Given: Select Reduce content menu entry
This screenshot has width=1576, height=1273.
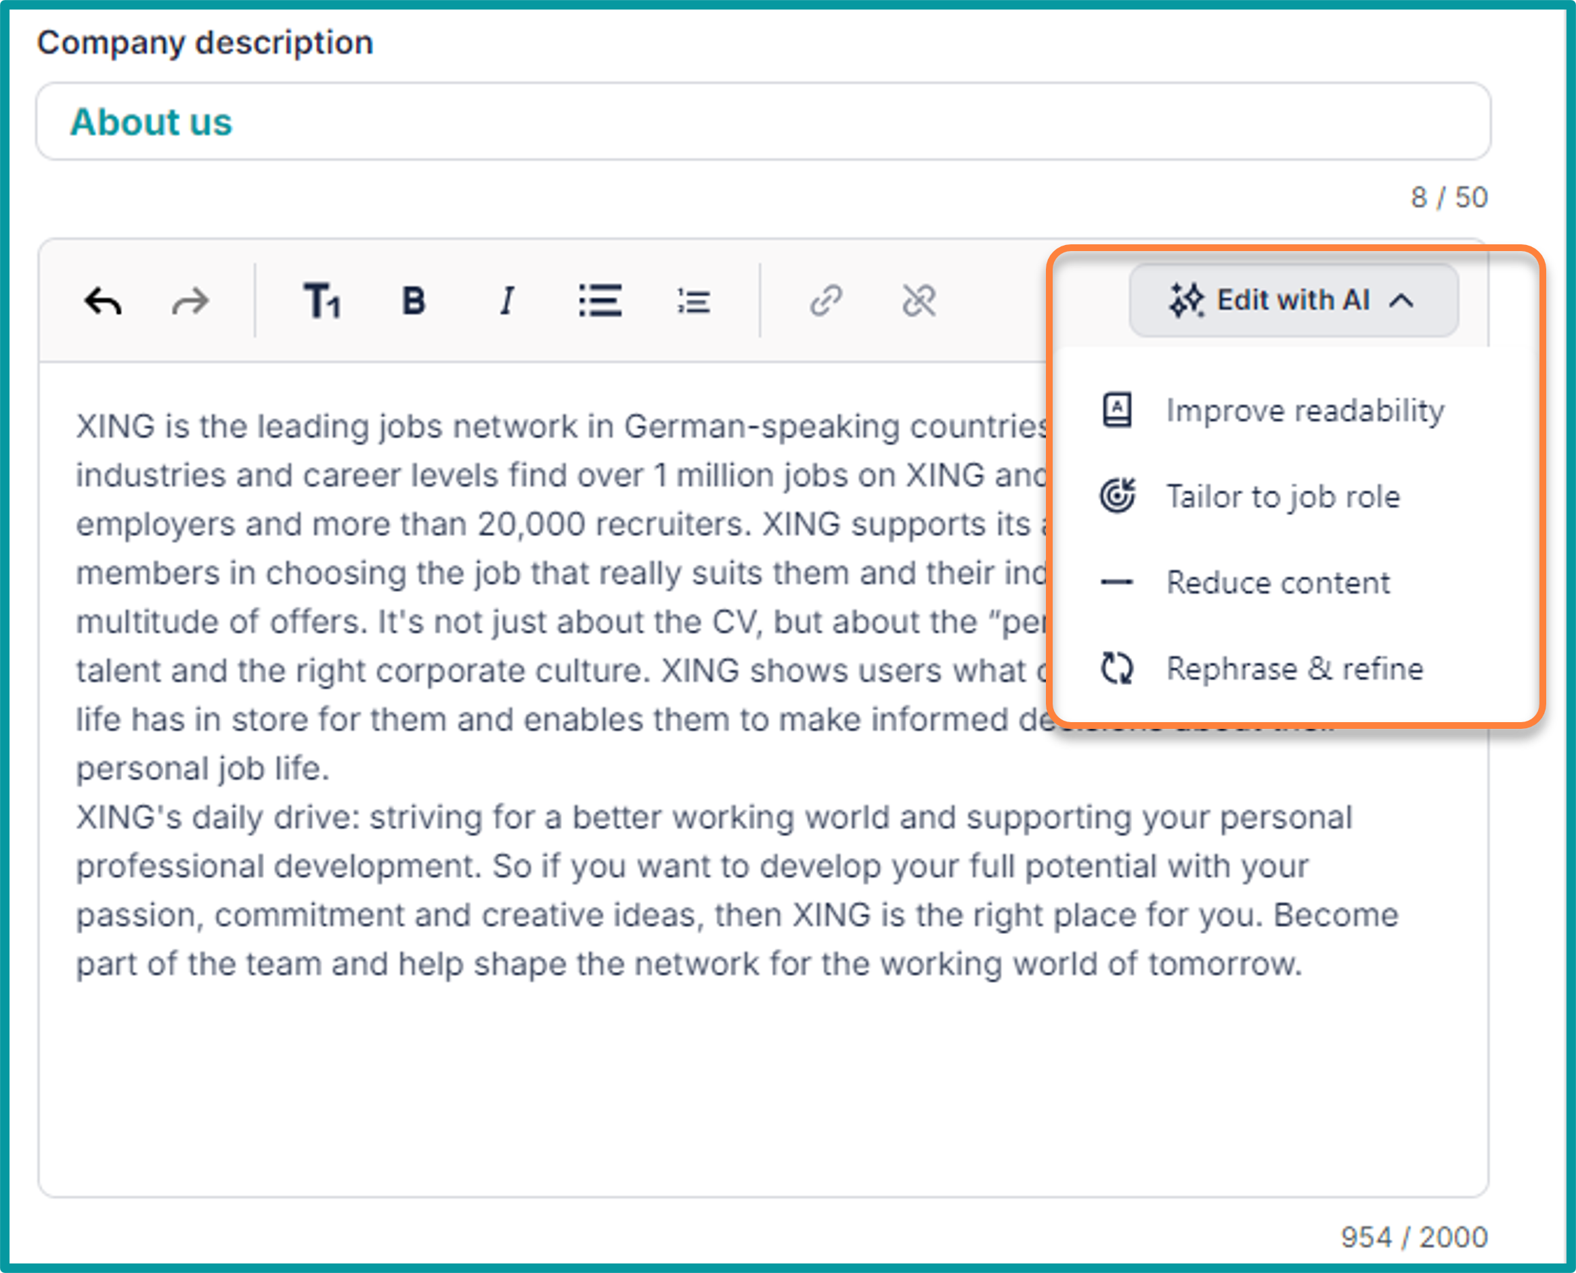Looking at the screenshot, I should tap(1277, 583).
